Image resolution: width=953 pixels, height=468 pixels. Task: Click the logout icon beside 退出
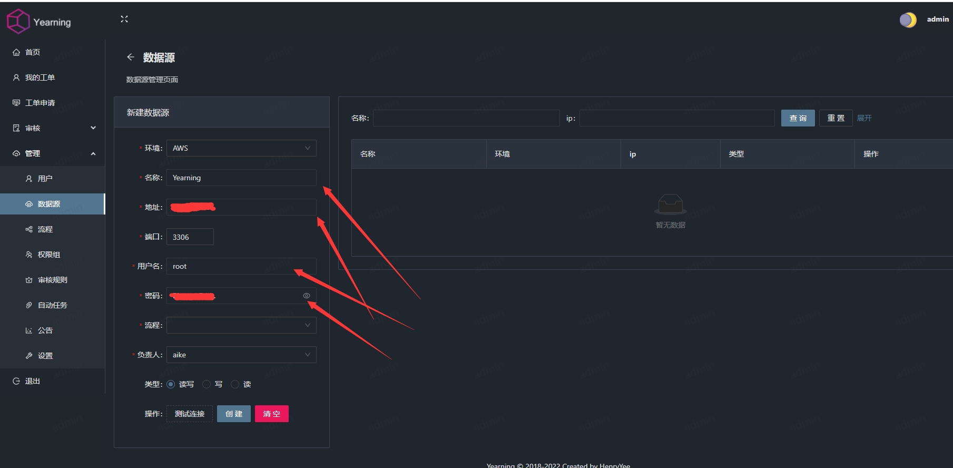pyautogui.click(x=16, y=381)
